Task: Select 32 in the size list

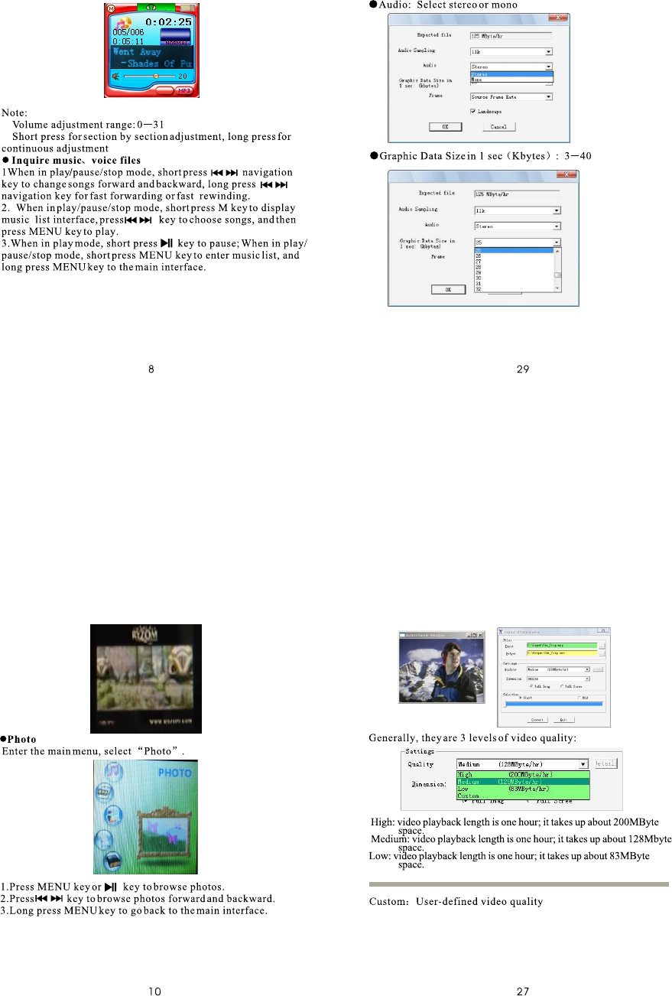Action: [514, 289]
